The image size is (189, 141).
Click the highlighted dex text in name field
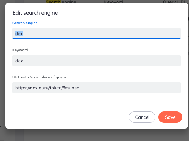[19, 33]
